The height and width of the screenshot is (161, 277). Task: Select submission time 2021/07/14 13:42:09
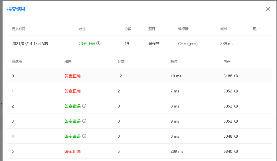coord(30,44)
